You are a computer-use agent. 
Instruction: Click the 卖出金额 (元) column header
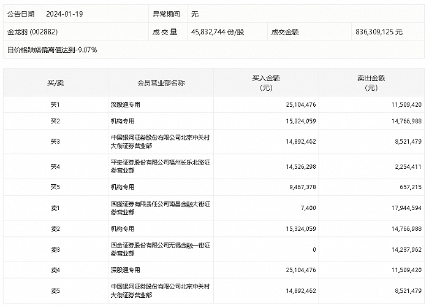371,82
